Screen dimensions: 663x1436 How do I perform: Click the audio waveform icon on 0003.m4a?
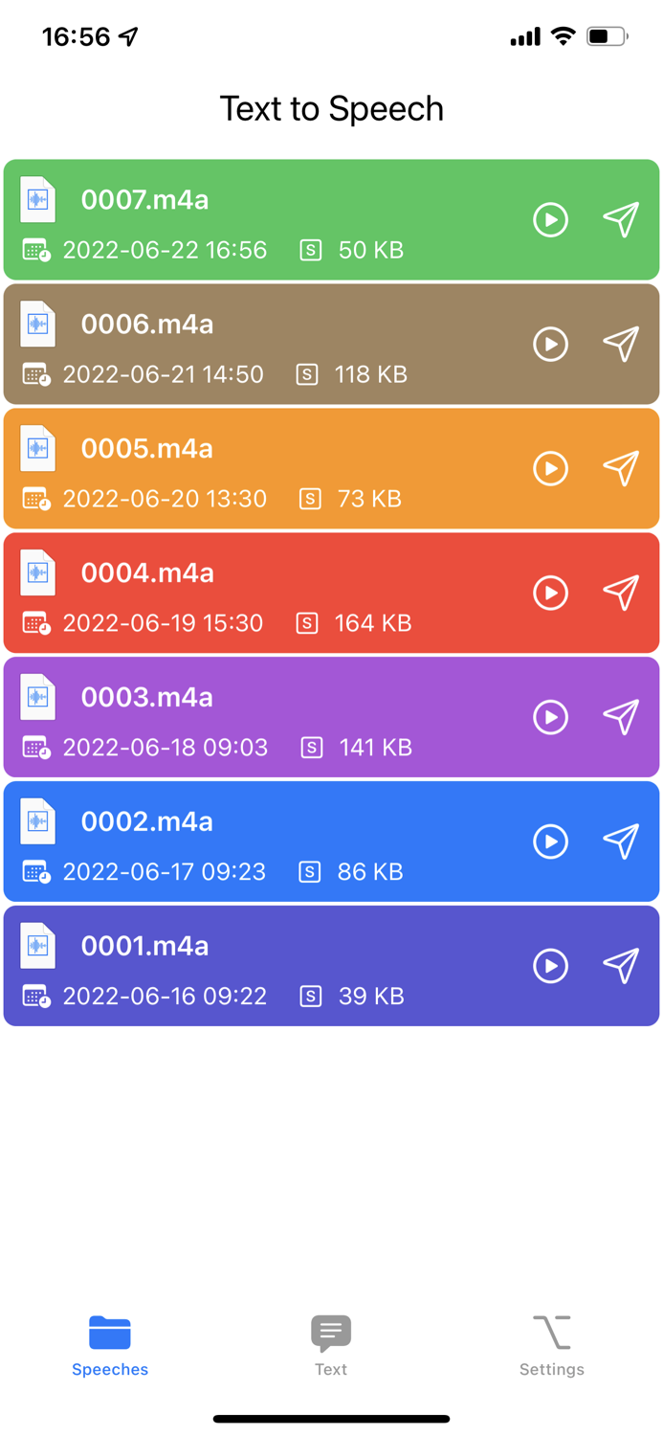click(38, 697)
